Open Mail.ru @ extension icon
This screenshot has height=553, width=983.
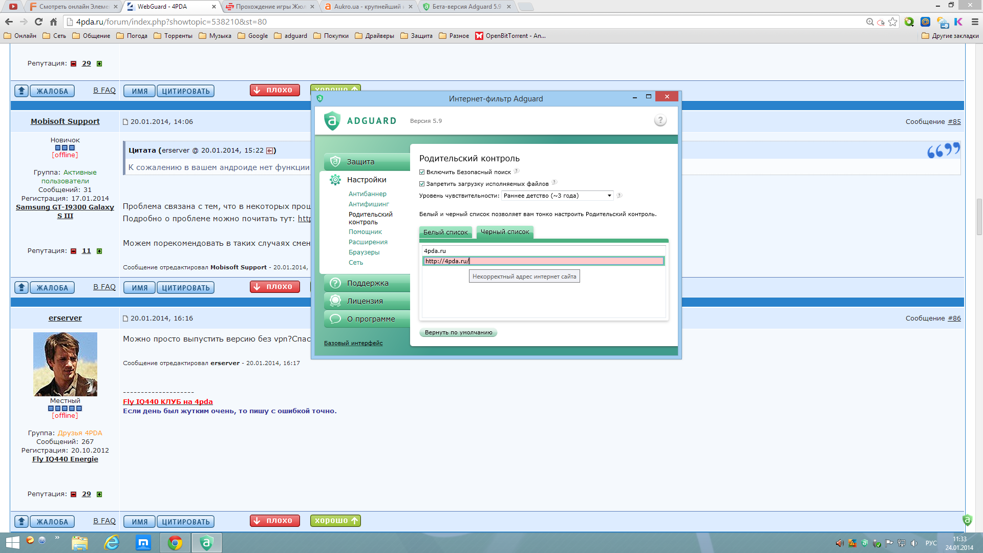click(x=925, y=22)
